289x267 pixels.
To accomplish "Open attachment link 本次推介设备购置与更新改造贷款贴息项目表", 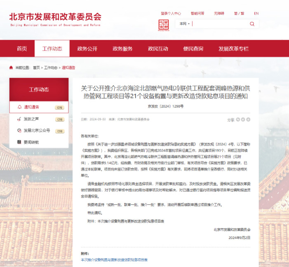I will (x=114, y=260).
